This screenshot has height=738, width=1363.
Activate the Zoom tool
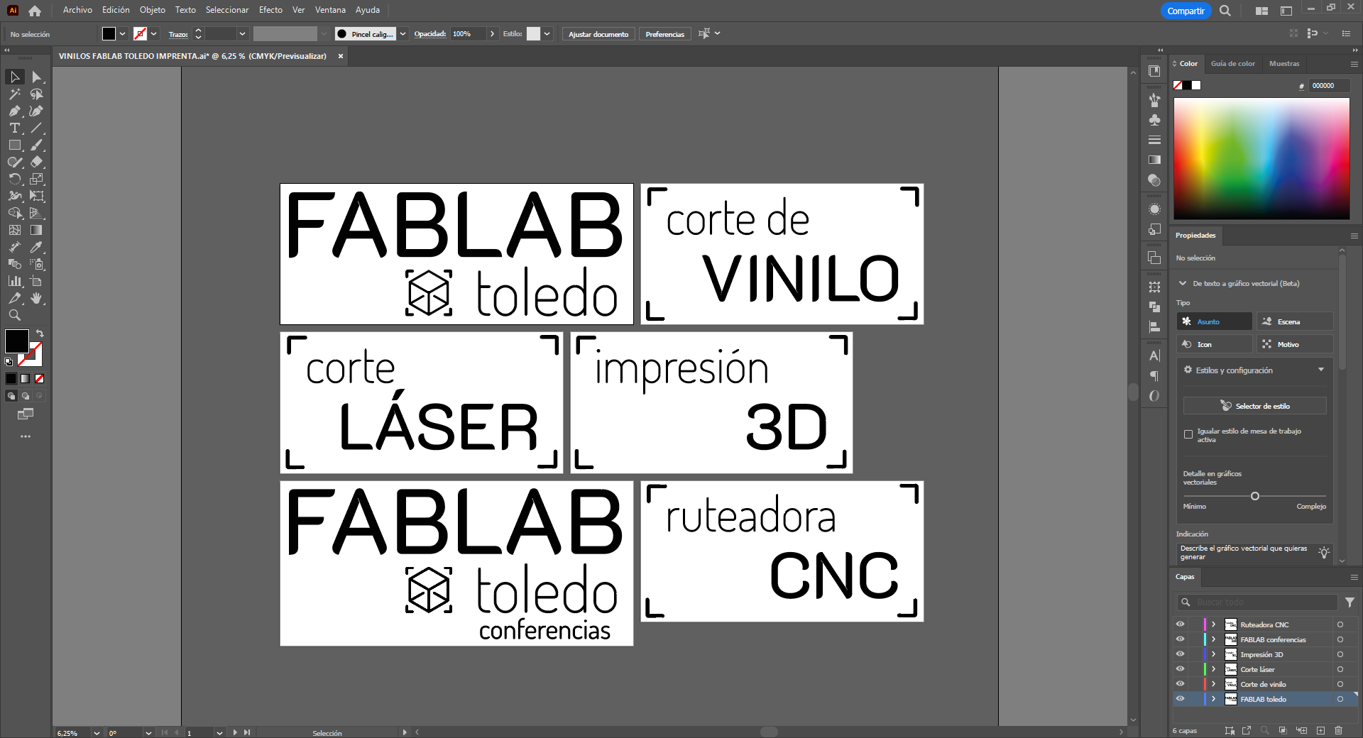pyautogui.click(x=15, y=315)
